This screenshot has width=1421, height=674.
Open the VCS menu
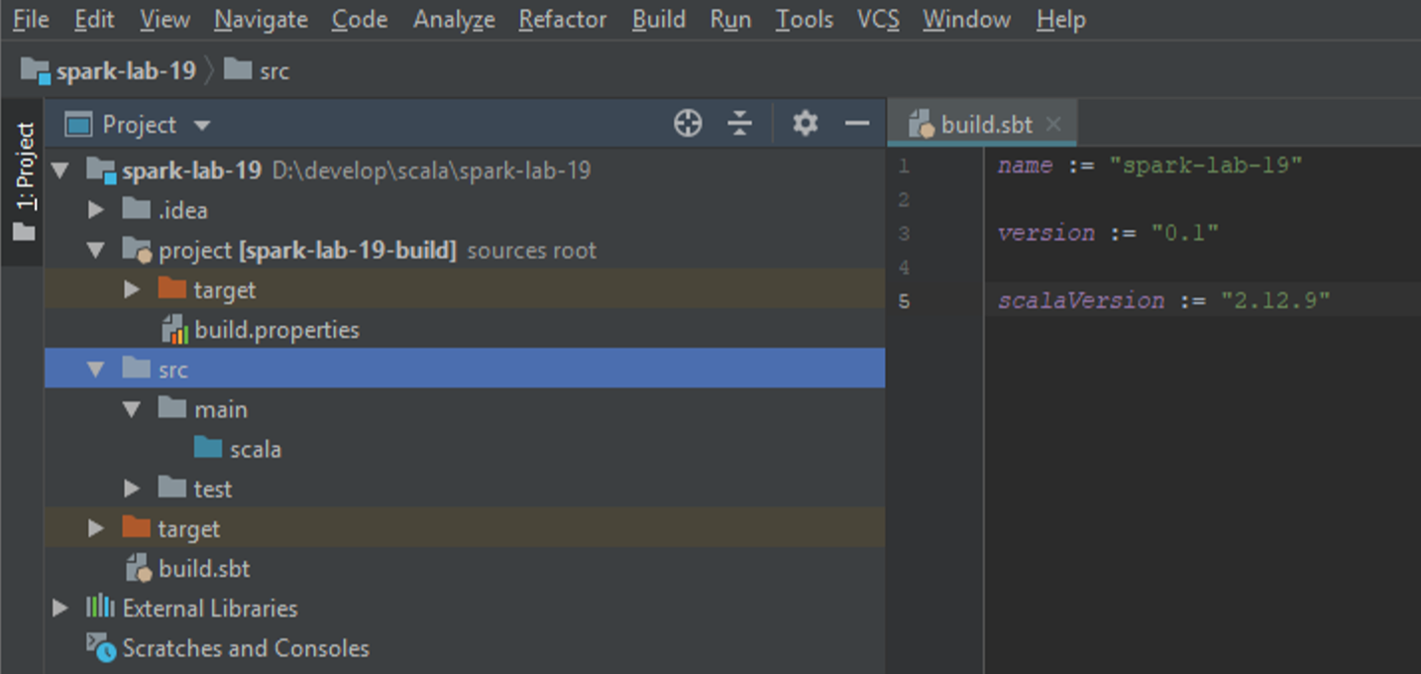point(878,20)
